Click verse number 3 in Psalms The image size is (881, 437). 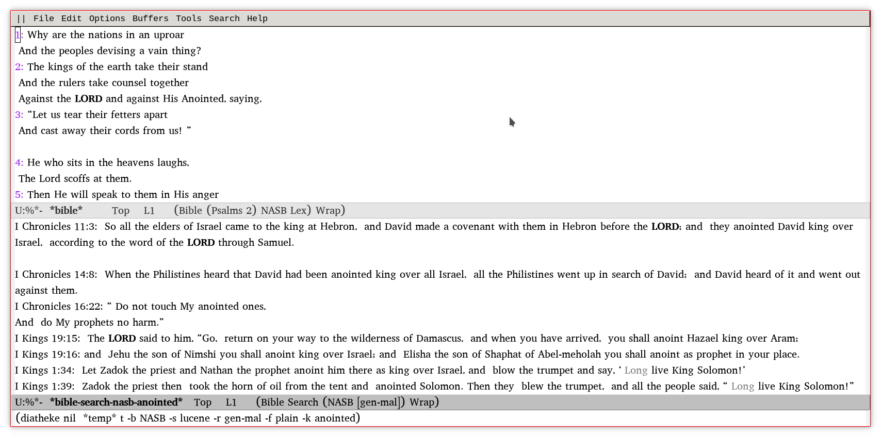[x=19, y=115]
